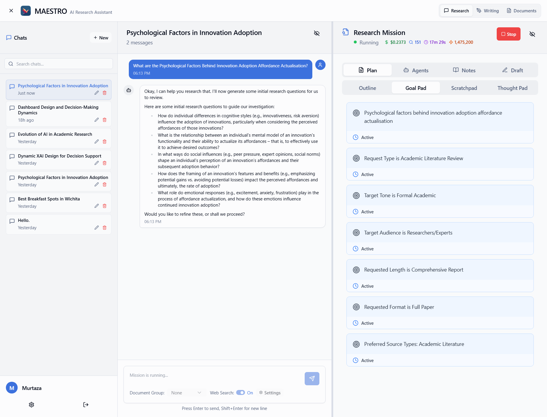Image resolution: width=547 pixels, height=417 pixels.
Task: Delete Best Breakfast Spots in Wichita chat
Action: pos(105,206)
